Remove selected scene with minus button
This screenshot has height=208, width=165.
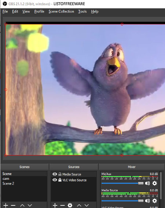pyautogui.click(x=13, y=205)
